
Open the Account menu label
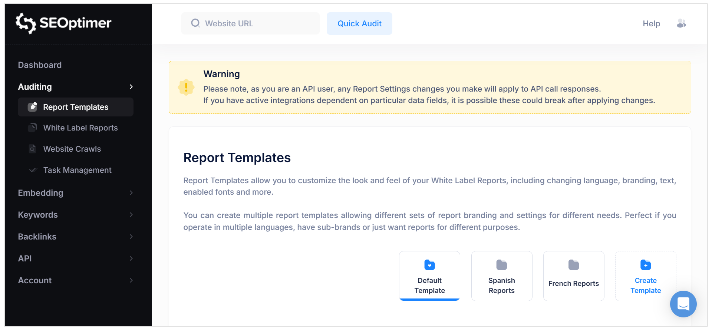pyautogui.click(x=35, y=280)
